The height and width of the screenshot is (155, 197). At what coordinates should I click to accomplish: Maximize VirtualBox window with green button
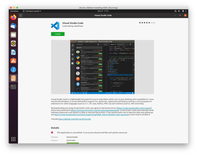[x=17, y=8]
